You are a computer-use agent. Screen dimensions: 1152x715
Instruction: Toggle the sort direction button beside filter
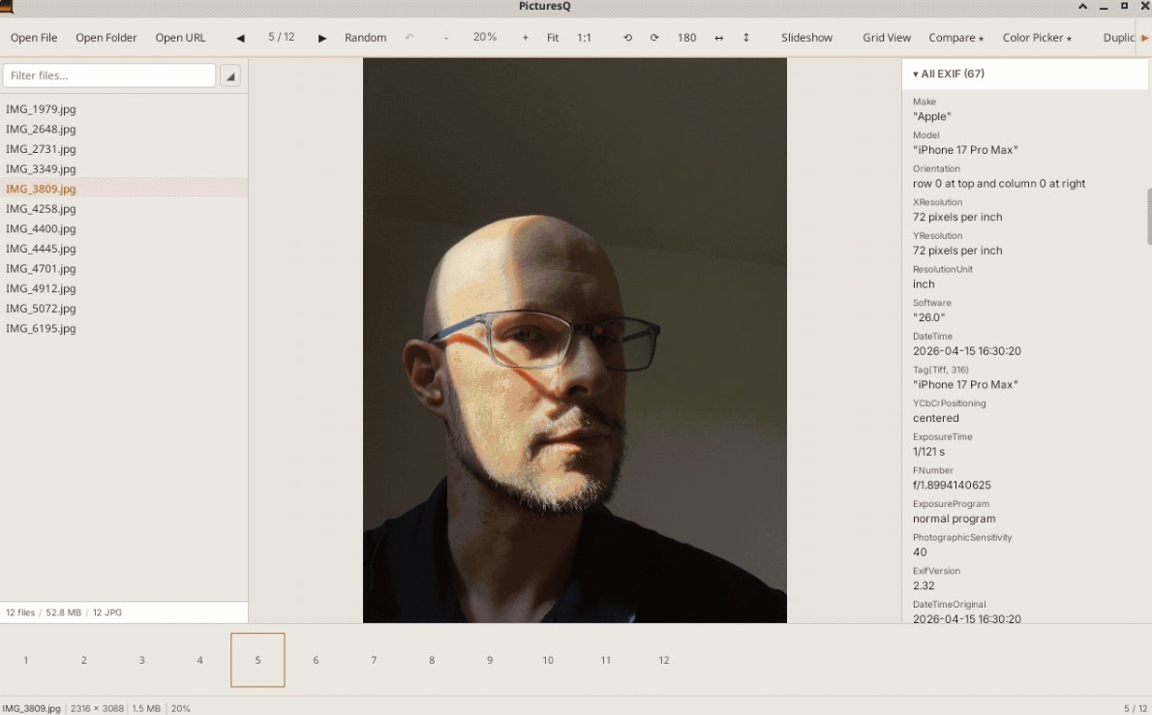(230, 75)
